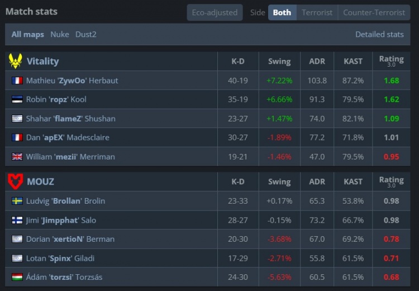
Task: Switch side filter to Counter-Terrorist
Action: click(374, 12)
